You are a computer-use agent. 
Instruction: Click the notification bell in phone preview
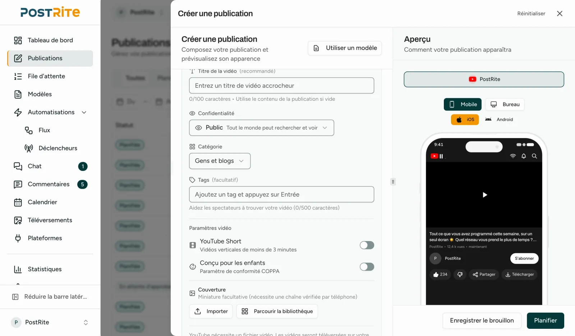click(x=524, y=156)
